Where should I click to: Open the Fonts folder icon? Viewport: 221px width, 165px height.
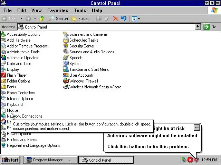click(x=3, y=87)
